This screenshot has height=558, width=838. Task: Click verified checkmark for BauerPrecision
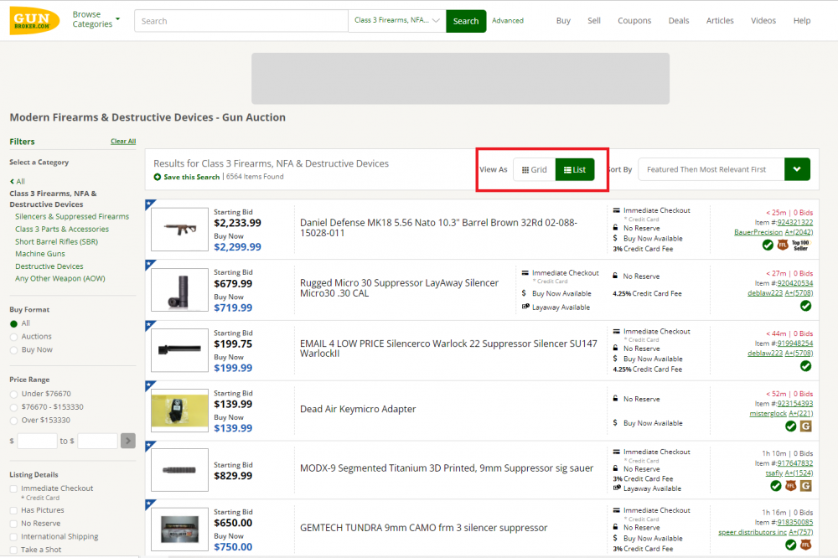pos(768,245)
